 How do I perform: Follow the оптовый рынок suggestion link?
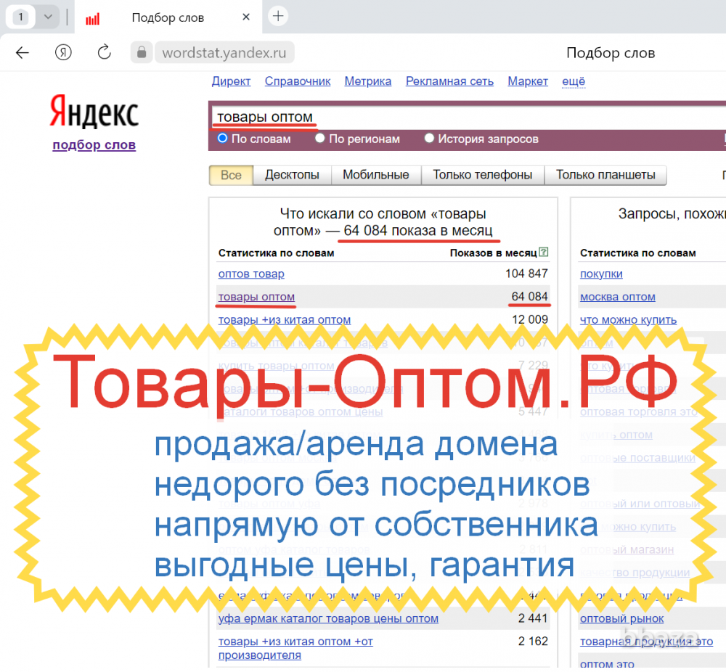coord(621,618)
